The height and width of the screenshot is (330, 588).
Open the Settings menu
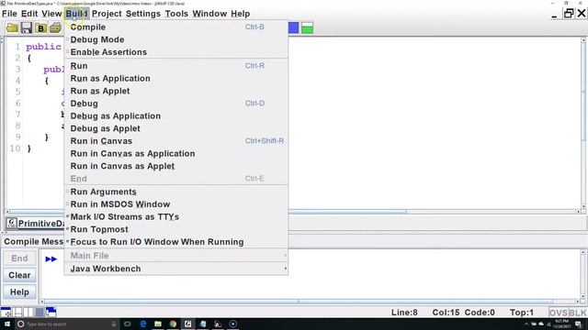[x=143, y=14]
